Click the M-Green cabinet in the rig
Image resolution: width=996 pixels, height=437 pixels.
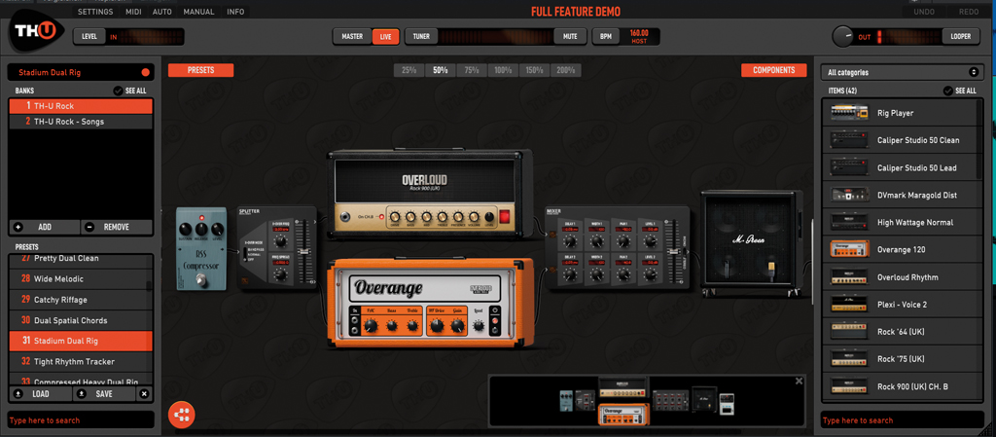752,243
